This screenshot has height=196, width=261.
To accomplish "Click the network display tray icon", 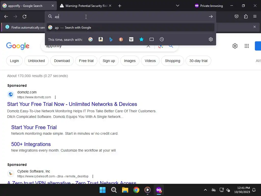I will pyautogui.click(x=221, y=190).
